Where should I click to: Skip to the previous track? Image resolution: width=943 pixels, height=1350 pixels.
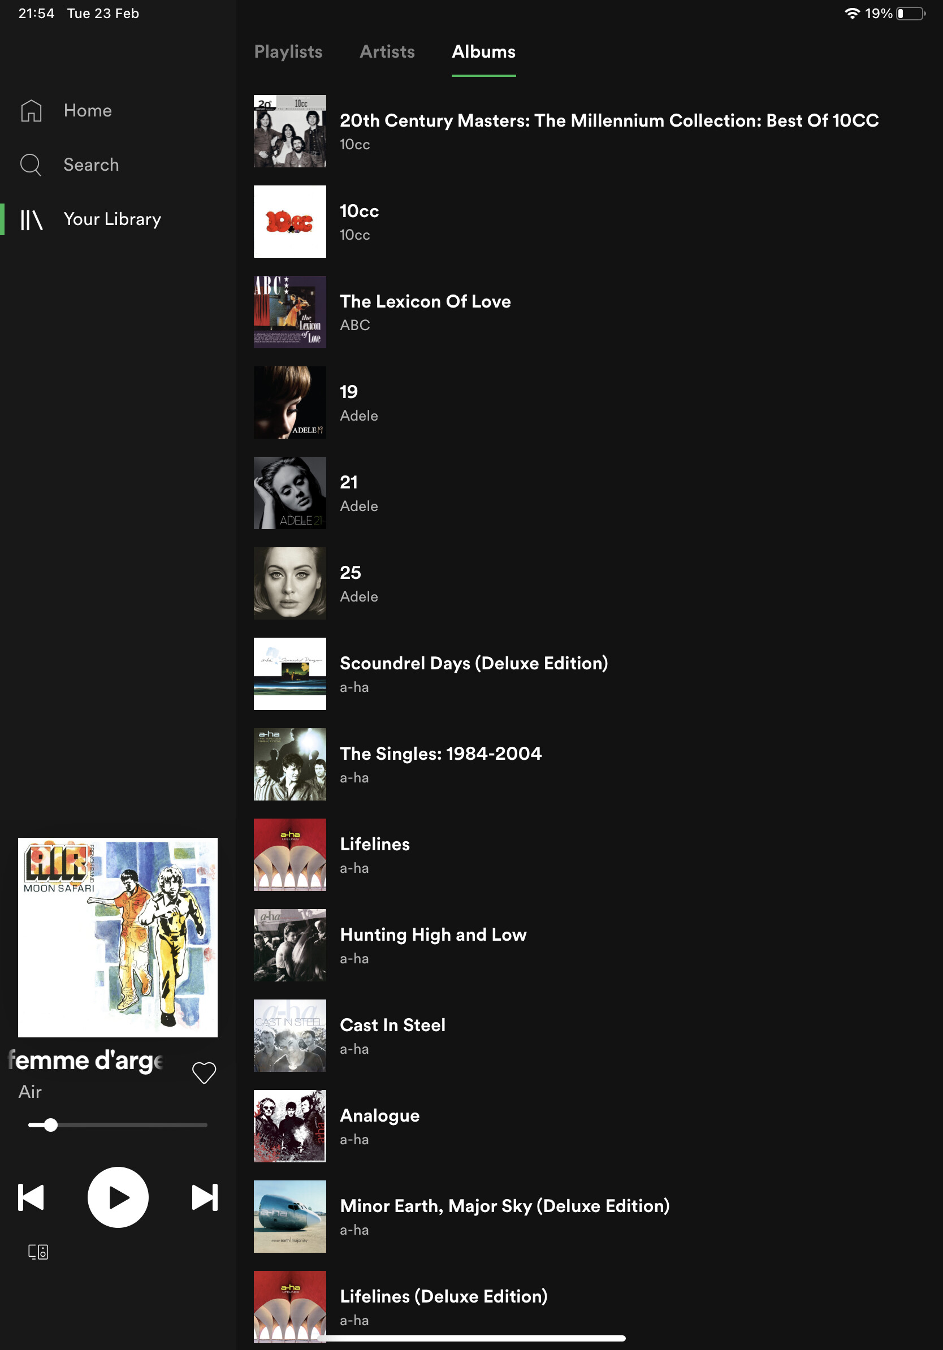pyautogui.click(x=31, y=1197)
